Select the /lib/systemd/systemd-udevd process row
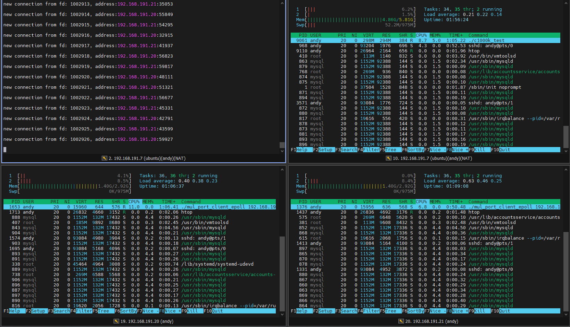This screenshot has height=327, width=570. pos(140,264)
